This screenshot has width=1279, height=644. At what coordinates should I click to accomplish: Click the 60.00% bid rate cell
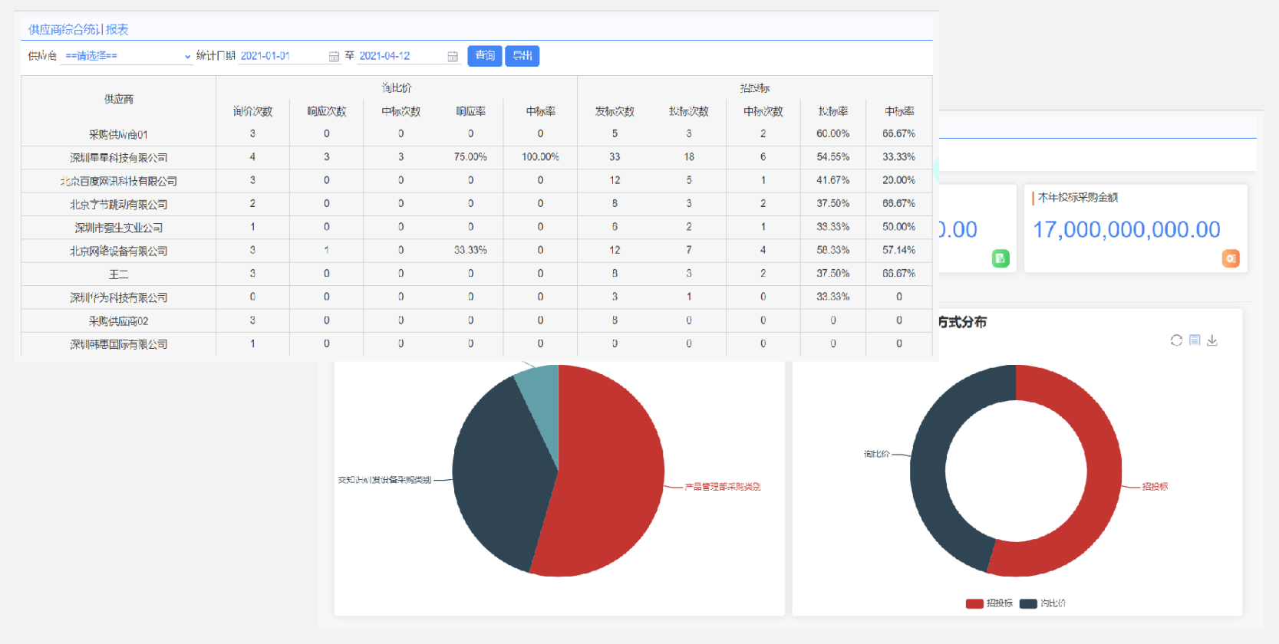[833, 133]
